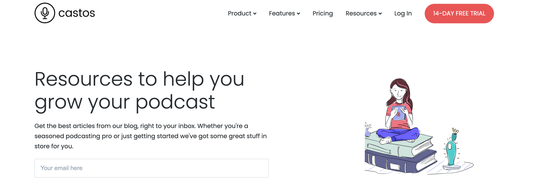
Task: Click the castos wordmark text
Action: pos(77,13)
